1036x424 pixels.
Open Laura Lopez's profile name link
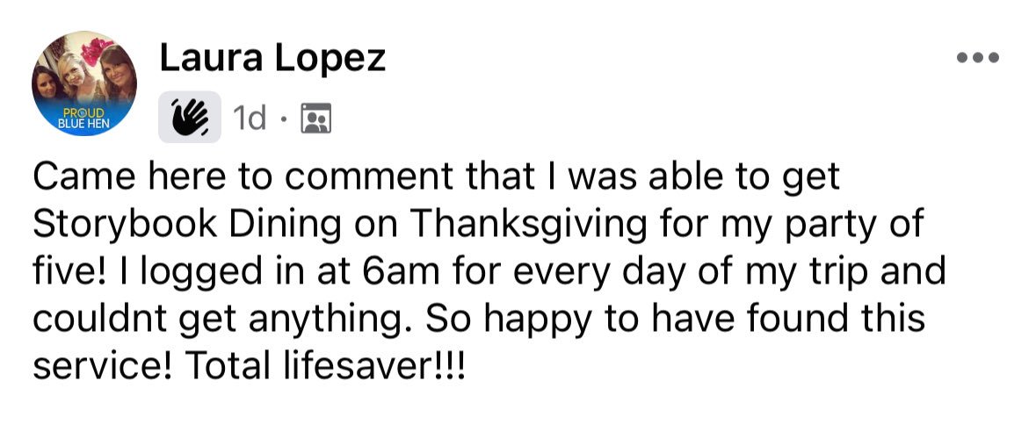click(272, 59)
